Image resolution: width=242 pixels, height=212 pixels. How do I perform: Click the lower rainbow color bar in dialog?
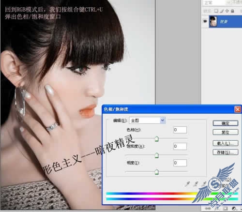pyautogui.click(x=172, y=199)
